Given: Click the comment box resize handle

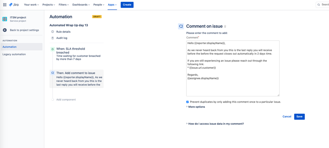Looking at the screenshot, I should (x=278, y=95).
